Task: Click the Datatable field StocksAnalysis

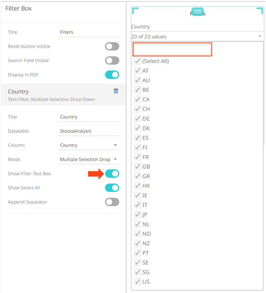Action: point(89,131)
